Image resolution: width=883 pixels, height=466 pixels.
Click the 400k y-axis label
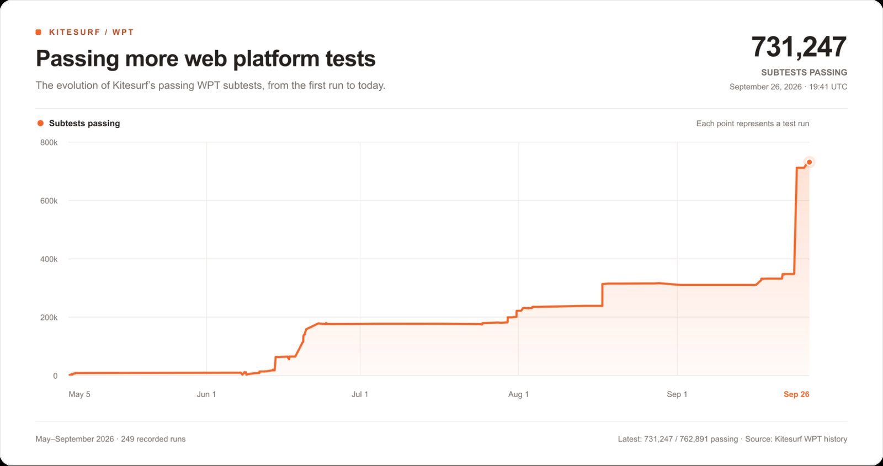coord(49,259)
